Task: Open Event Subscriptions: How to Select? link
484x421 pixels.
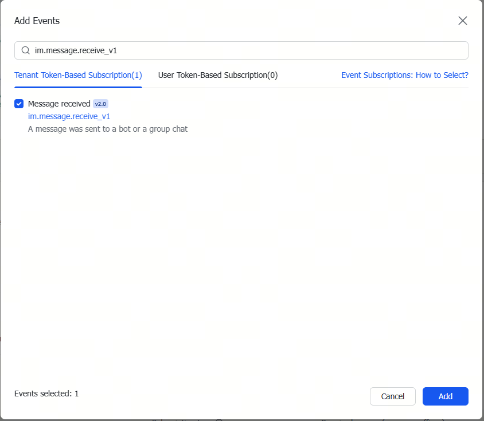Action: 405,75
